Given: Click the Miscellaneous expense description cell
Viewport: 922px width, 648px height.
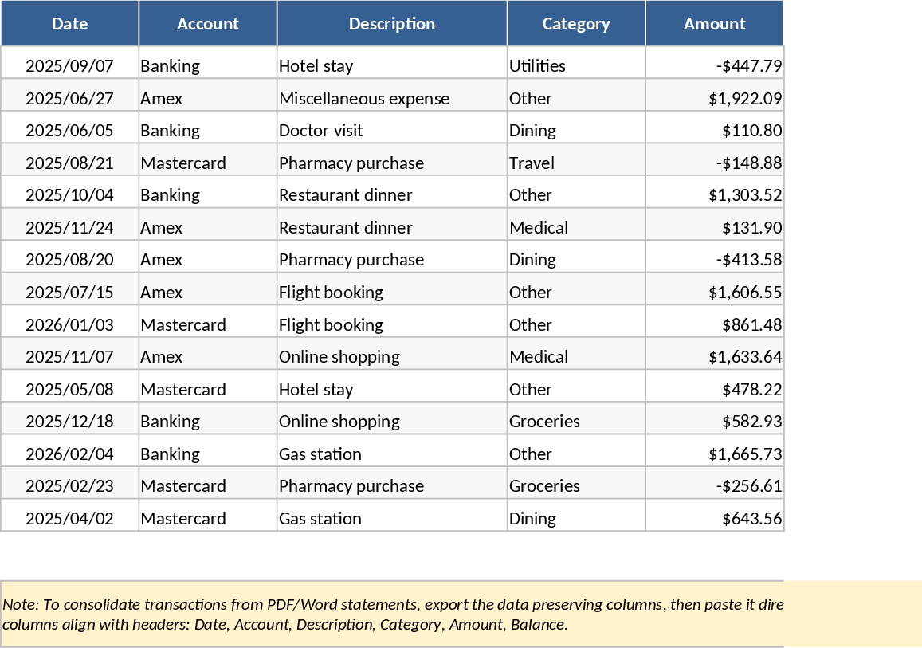Looking at the screenshot, I should tap(391, 99).
